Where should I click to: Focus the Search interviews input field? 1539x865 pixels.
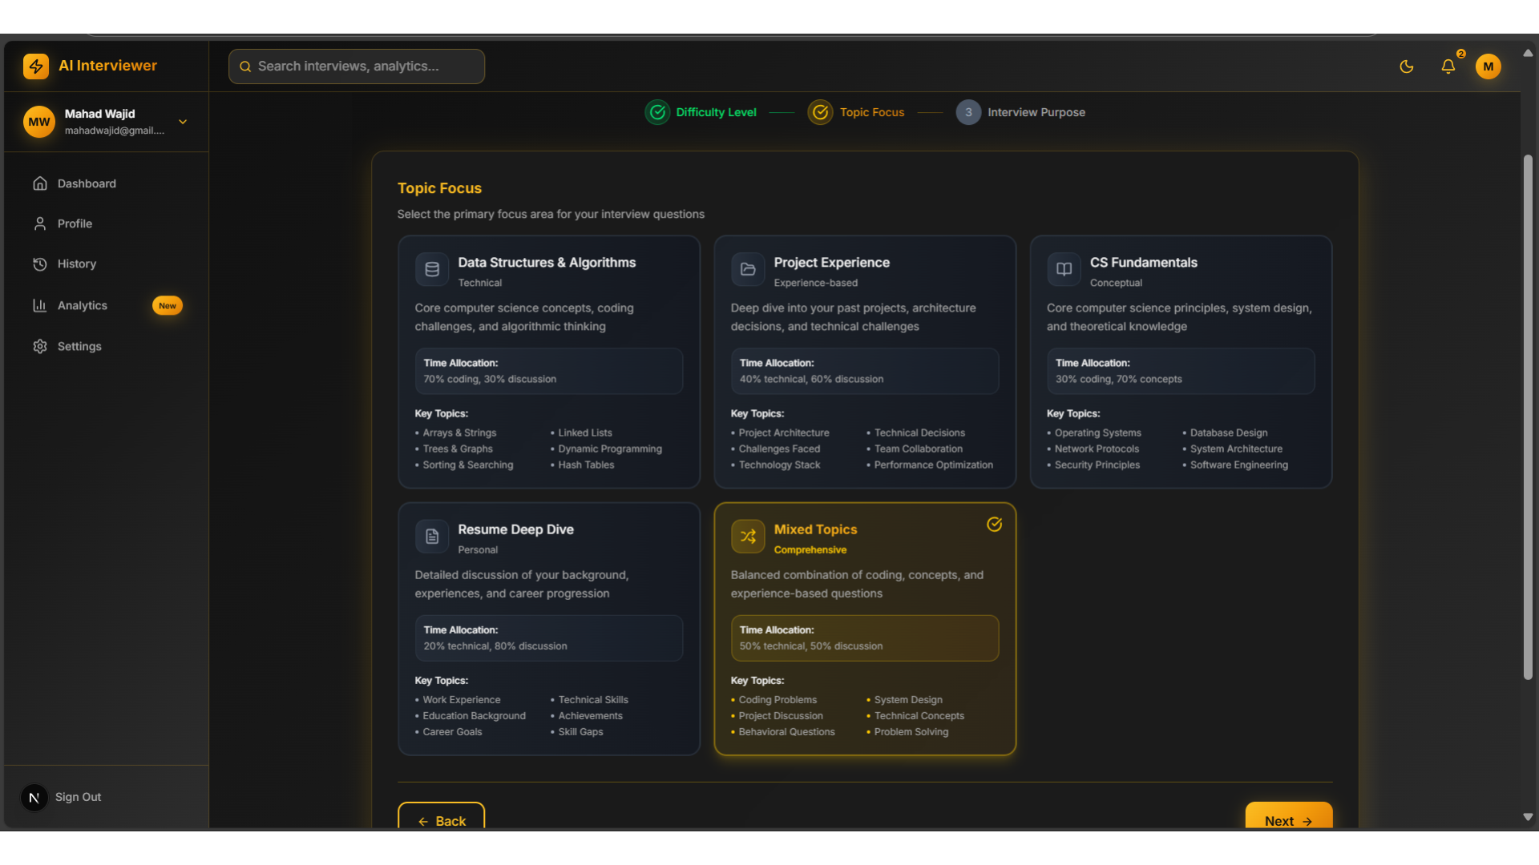coord(357,66)
